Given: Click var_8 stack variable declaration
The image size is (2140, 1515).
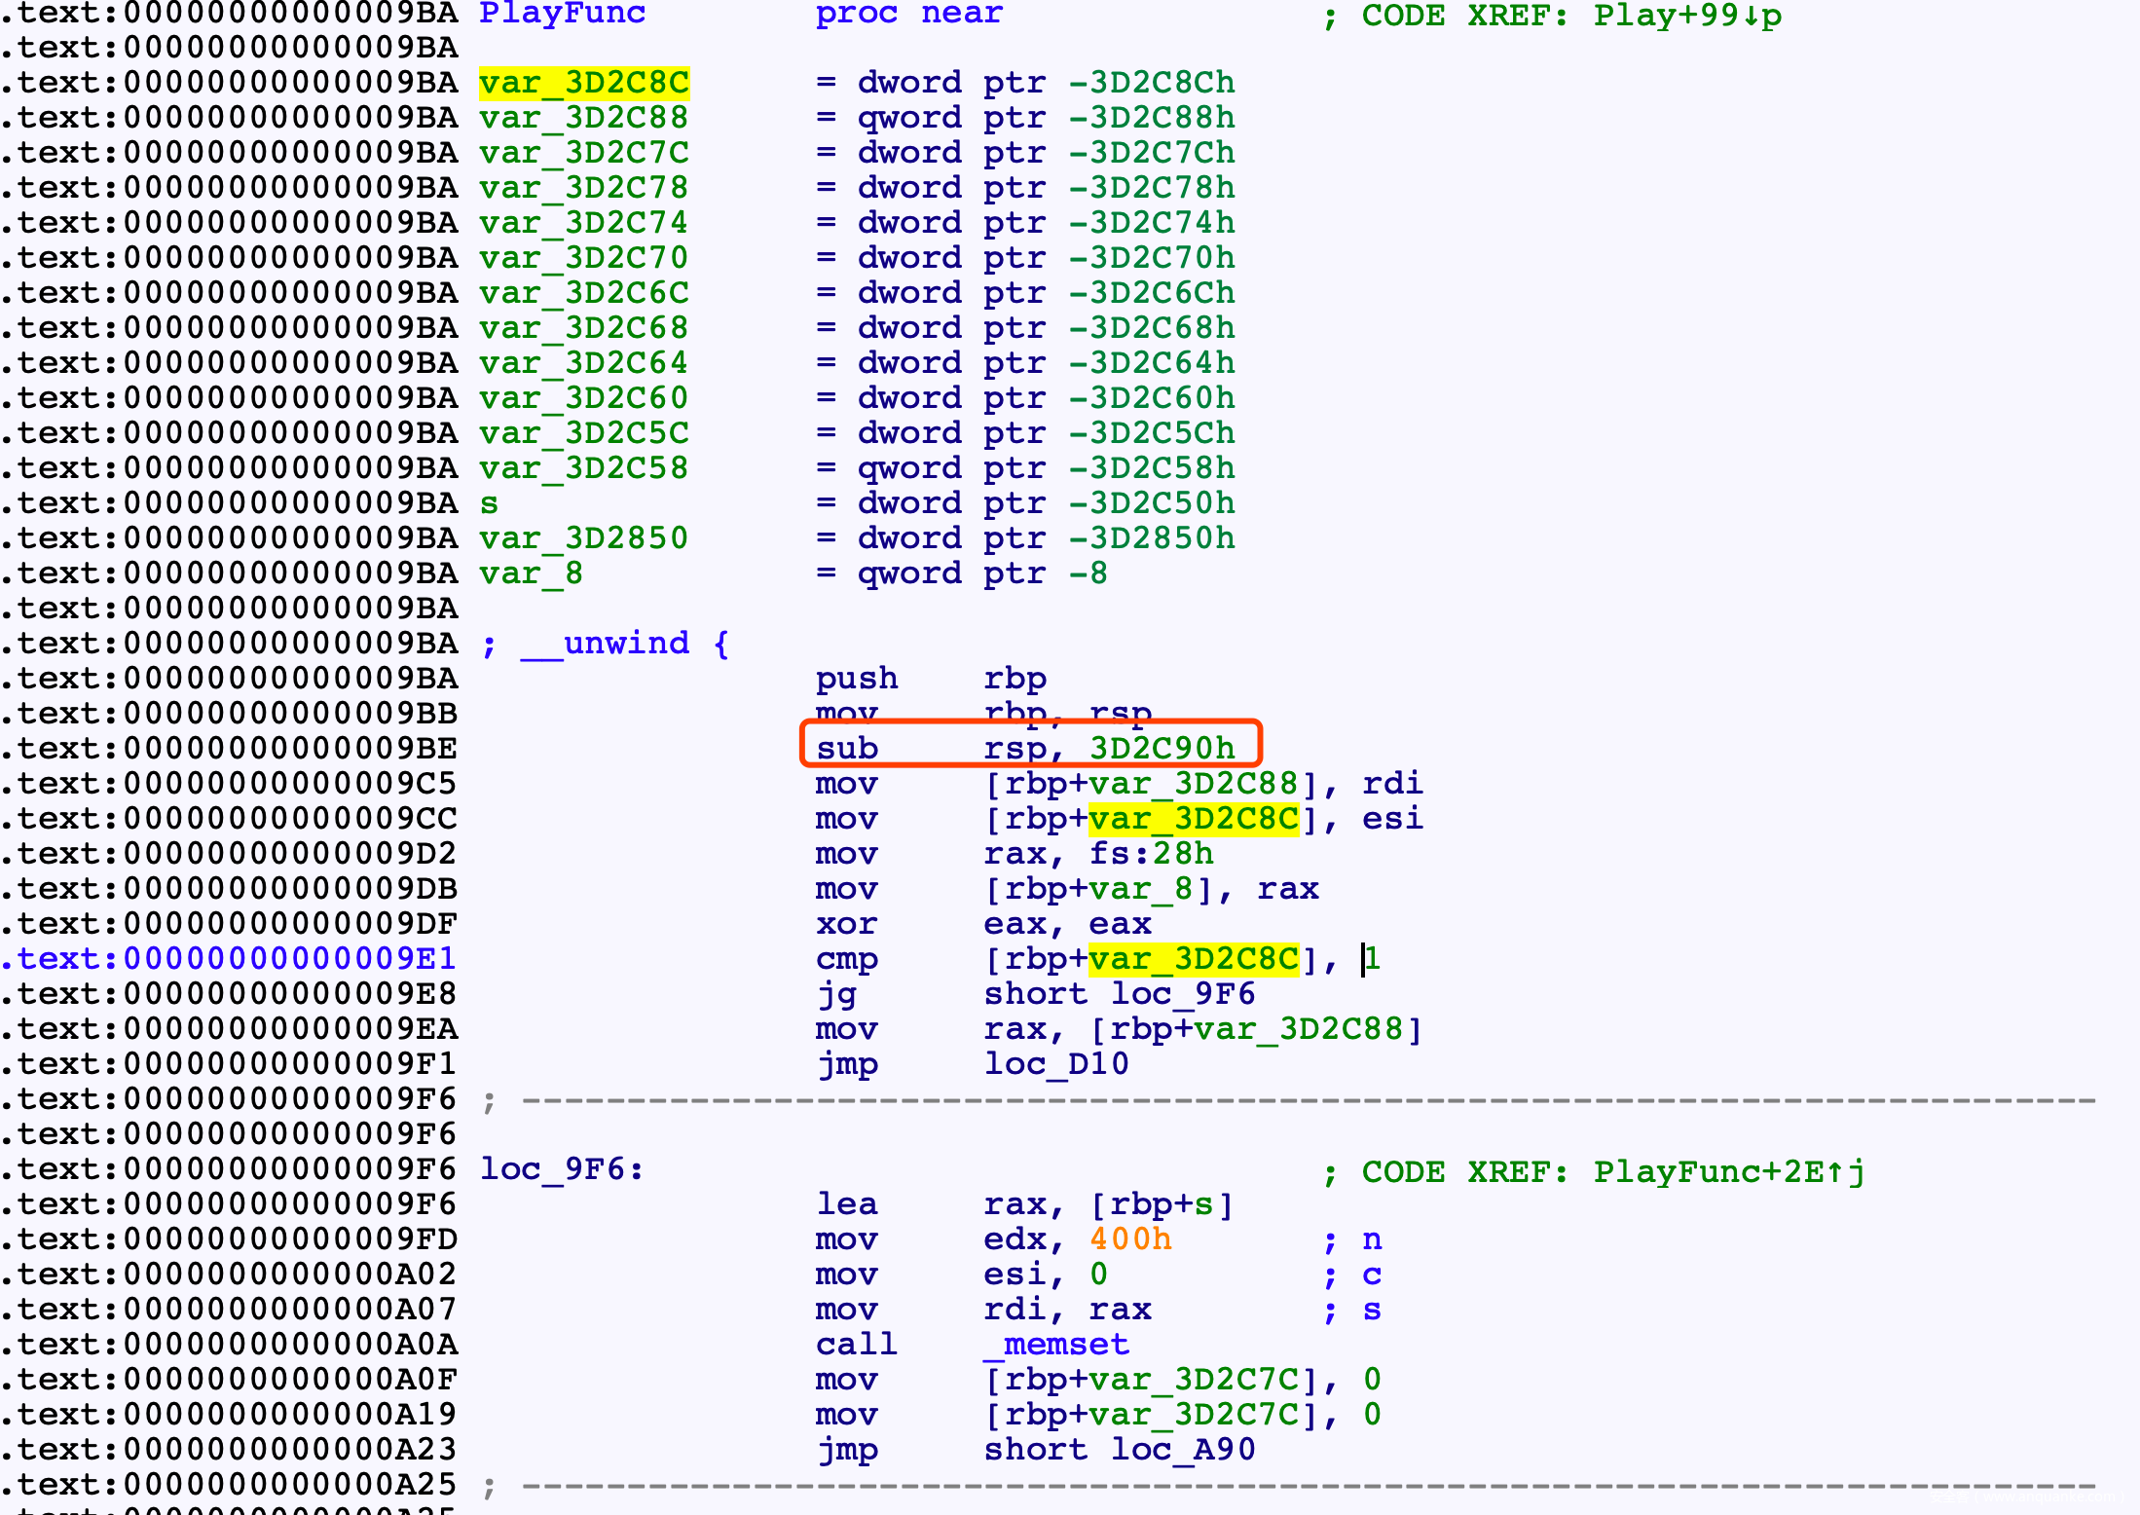Looking at the screenshot, I should (531, 573).
